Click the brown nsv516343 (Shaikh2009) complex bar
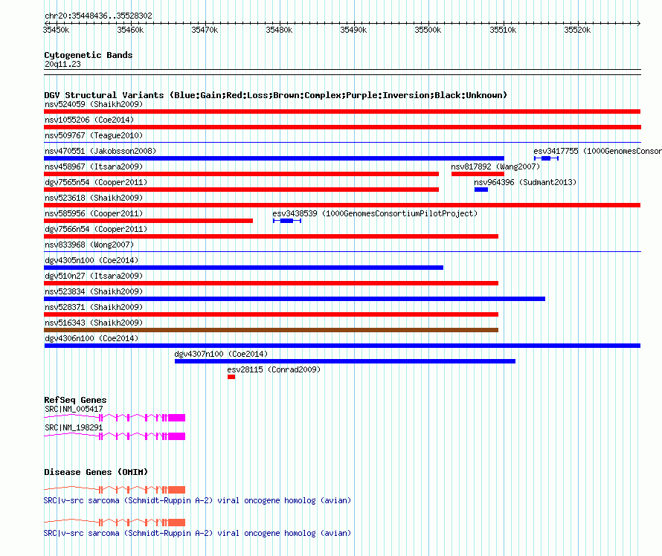662x556 pixels. (x=271, y=330)
